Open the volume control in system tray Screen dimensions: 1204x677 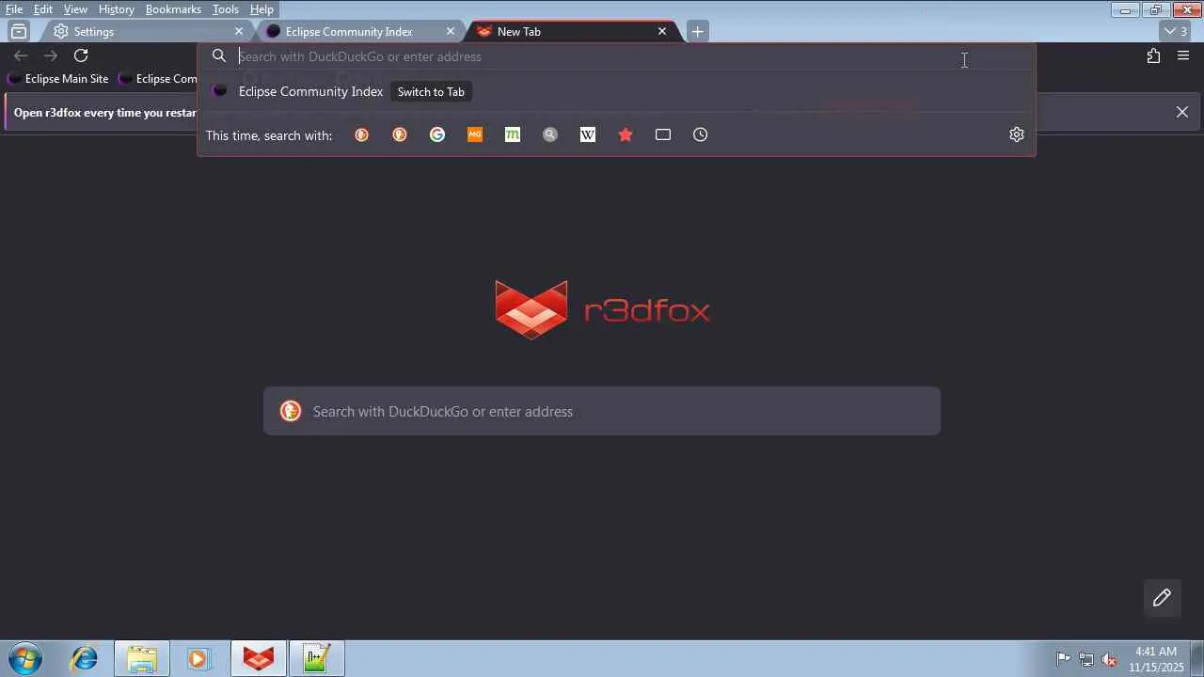1109,659
